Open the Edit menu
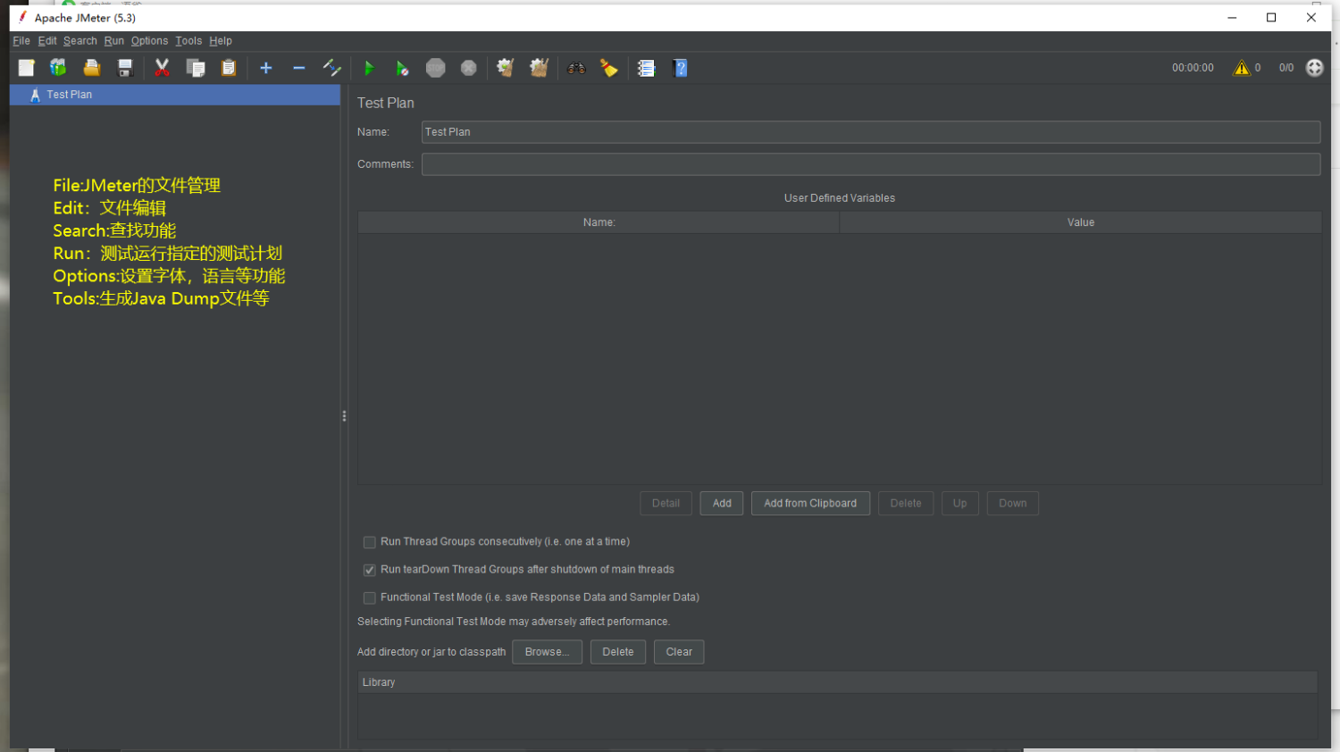The height and width of the screenshot is (752, 1340). (x=47, y=41)
